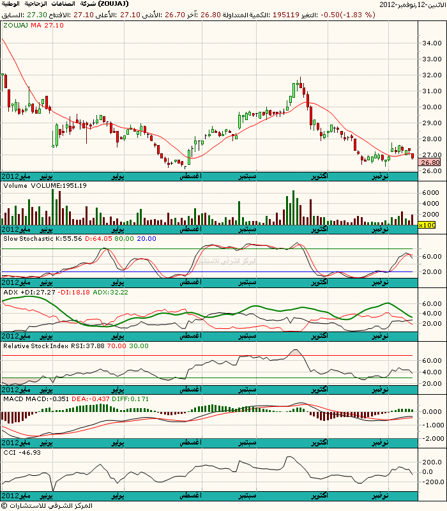
Task: Click the -1.000 MACD axis label
Action: click(x=432, y=425)
